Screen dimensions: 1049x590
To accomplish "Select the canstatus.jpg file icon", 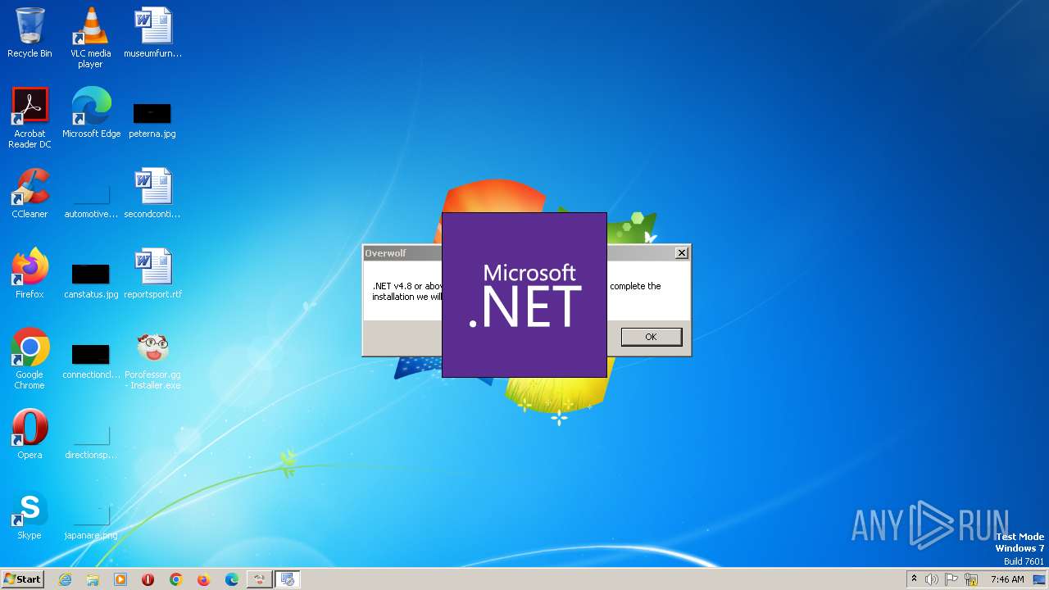I will click(91, 280).
